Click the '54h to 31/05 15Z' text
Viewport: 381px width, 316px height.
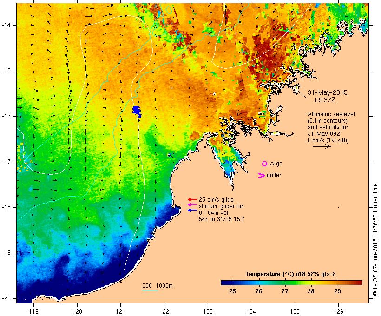(221, 219)
